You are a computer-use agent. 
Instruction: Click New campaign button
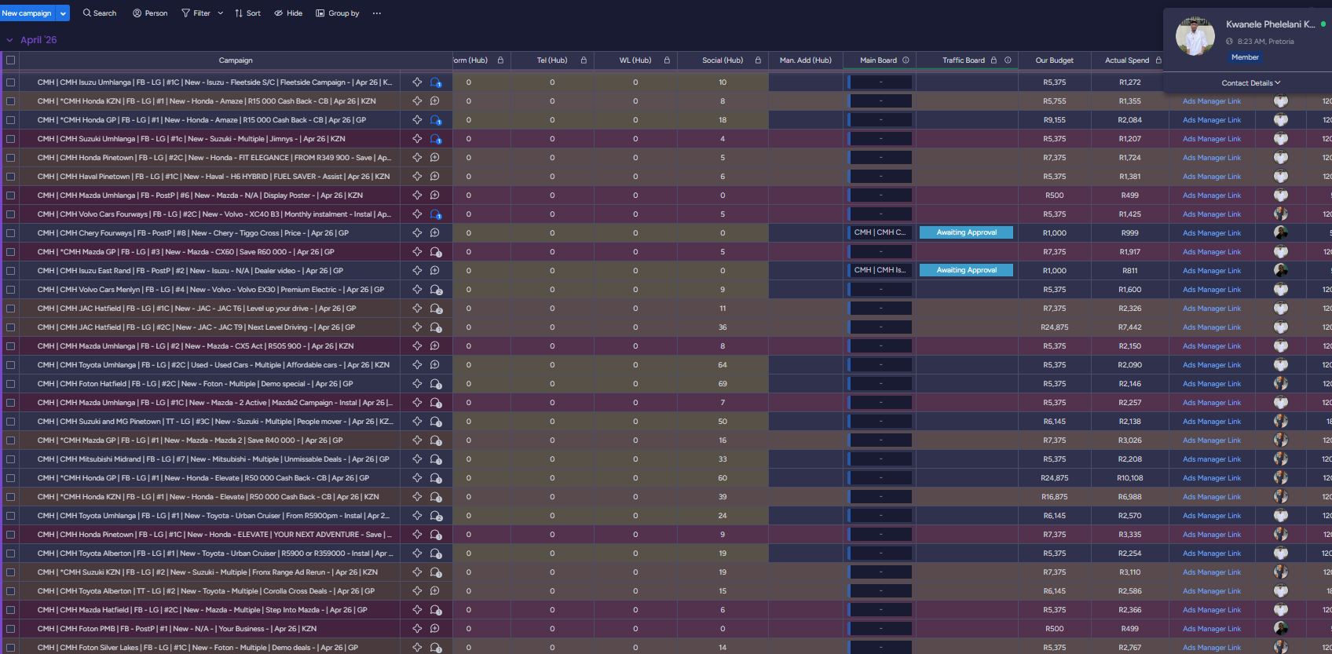tap(27, 13)
